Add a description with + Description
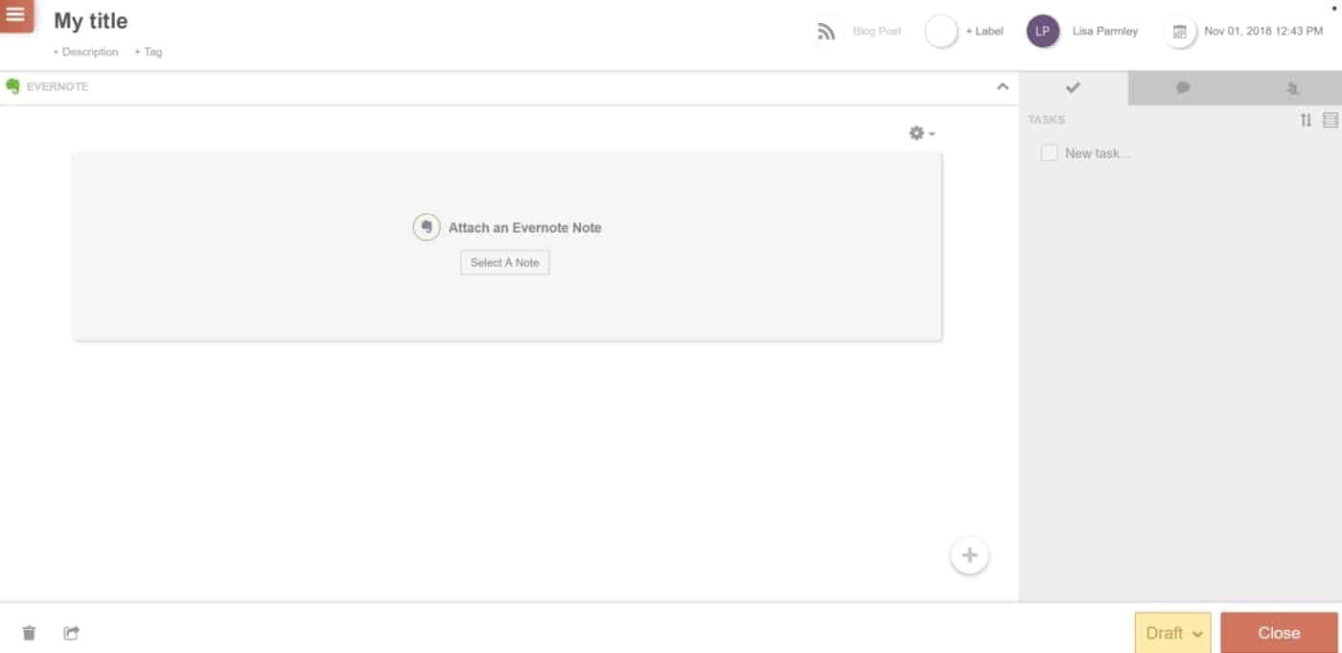This screenshot has height=653, width=1342. pyautogui.click(x=86, y=52)
